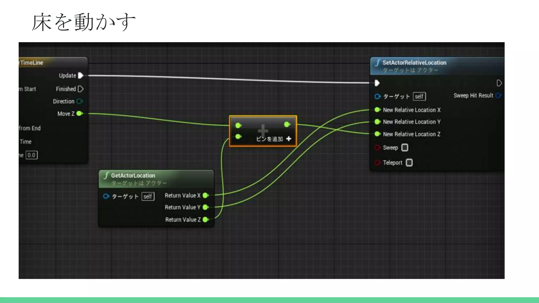Click Return Value X output pin
The height and width of the screenshot is (303, 539).
click(206, 195)
